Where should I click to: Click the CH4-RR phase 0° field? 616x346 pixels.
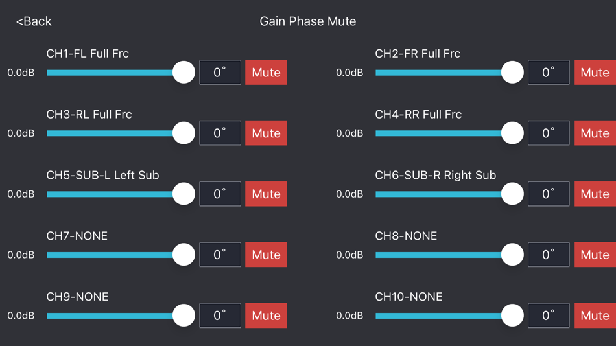point(549,133)
